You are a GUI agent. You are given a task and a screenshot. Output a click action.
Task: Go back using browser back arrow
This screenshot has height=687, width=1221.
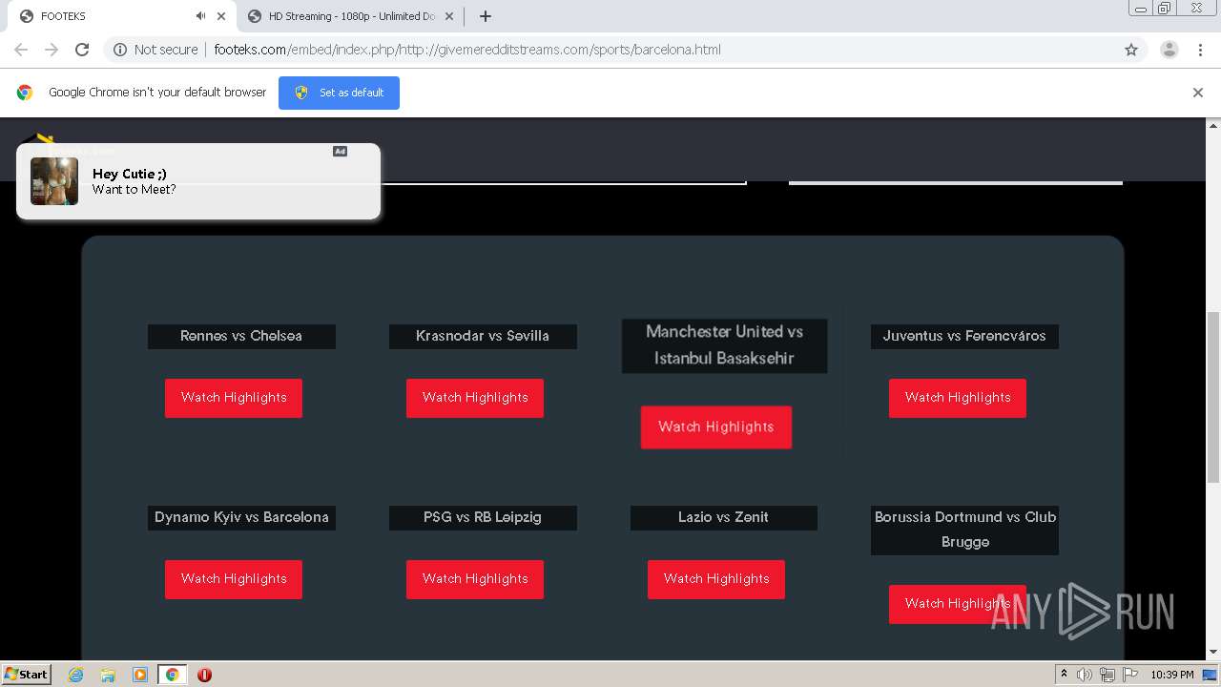coord(21,50)
